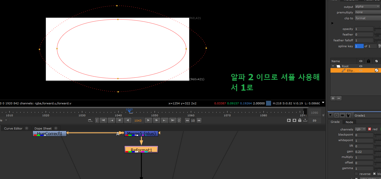381x179 pixels.
Task: Select the HueCorrect1 node
Action: click(x=49, y=134)
